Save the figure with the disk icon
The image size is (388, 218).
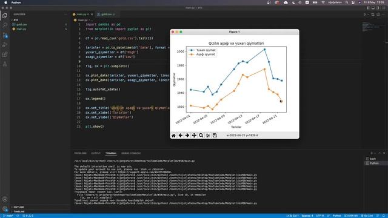[215, 136]
